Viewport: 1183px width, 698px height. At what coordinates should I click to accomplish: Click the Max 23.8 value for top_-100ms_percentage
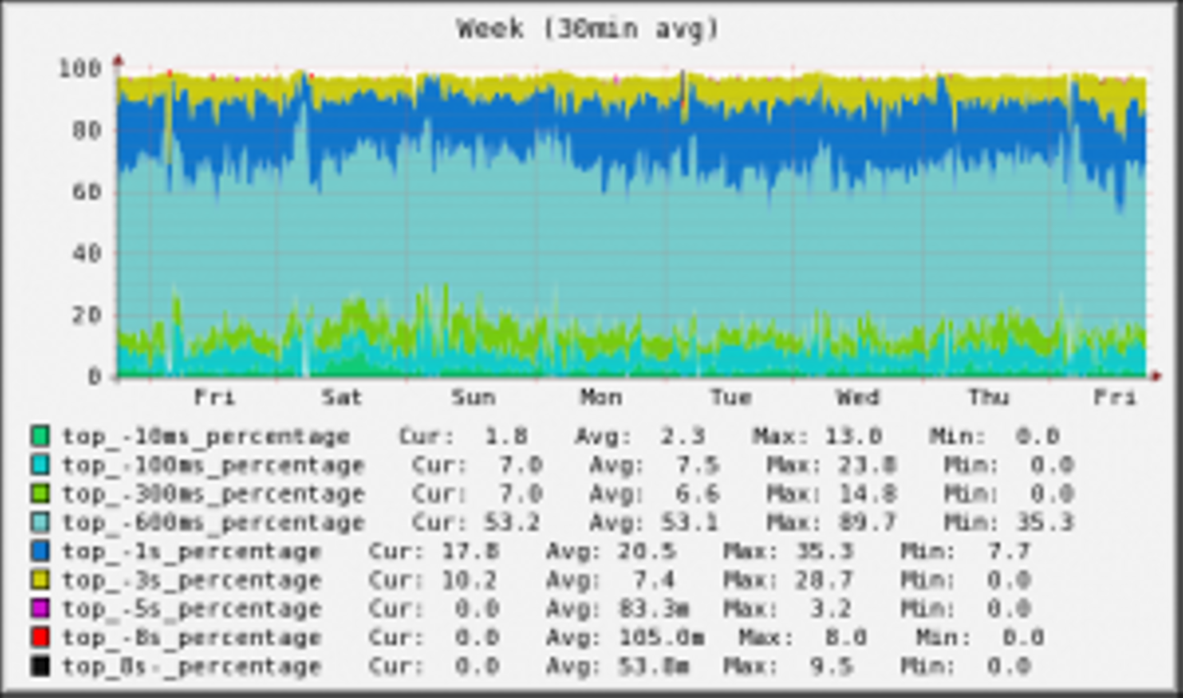point(867,465)
